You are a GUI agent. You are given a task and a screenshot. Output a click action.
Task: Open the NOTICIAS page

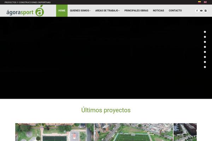(158, 11)
